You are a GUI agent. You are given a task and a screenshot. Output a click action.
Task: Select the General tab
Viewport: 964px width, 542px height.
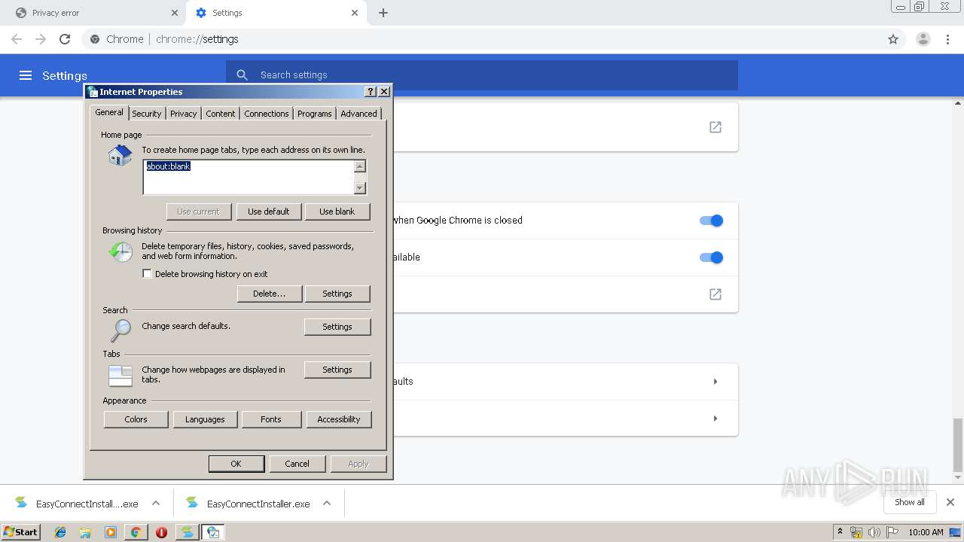[x=109, y=112]
